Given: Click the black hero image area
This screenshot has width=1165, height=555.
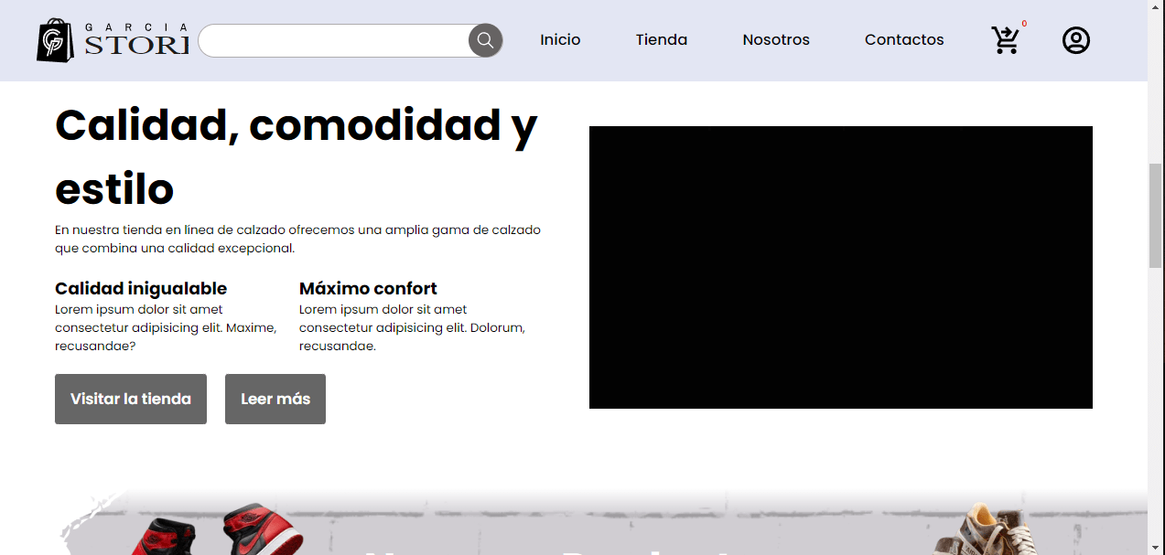Looking at the screenshot, I should (x=840, y=266).
